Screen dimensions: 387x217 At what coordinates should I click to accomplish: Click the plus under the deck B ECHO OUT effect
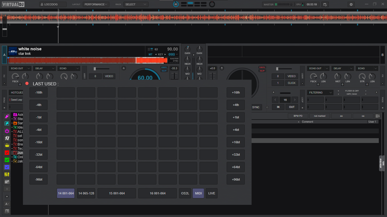point(318,84)
